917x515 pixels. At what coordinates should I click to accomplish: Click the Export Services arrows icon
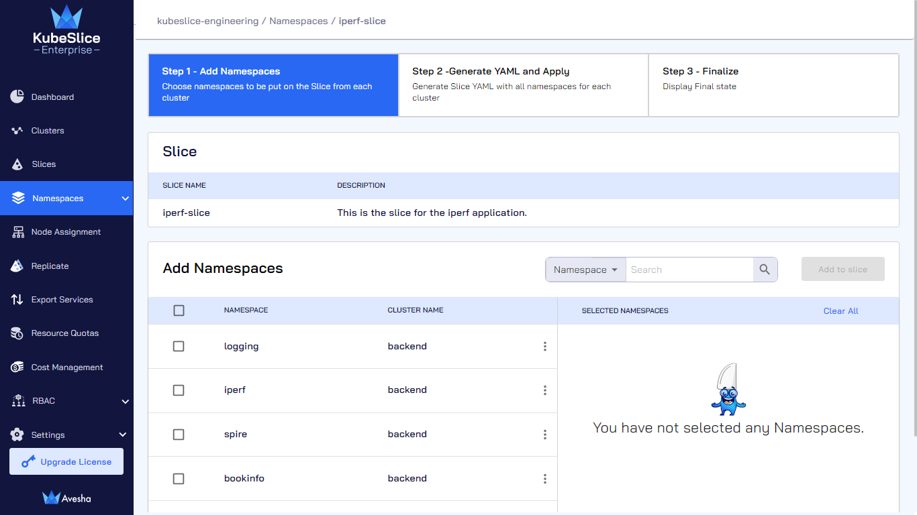tap(17, 300)
